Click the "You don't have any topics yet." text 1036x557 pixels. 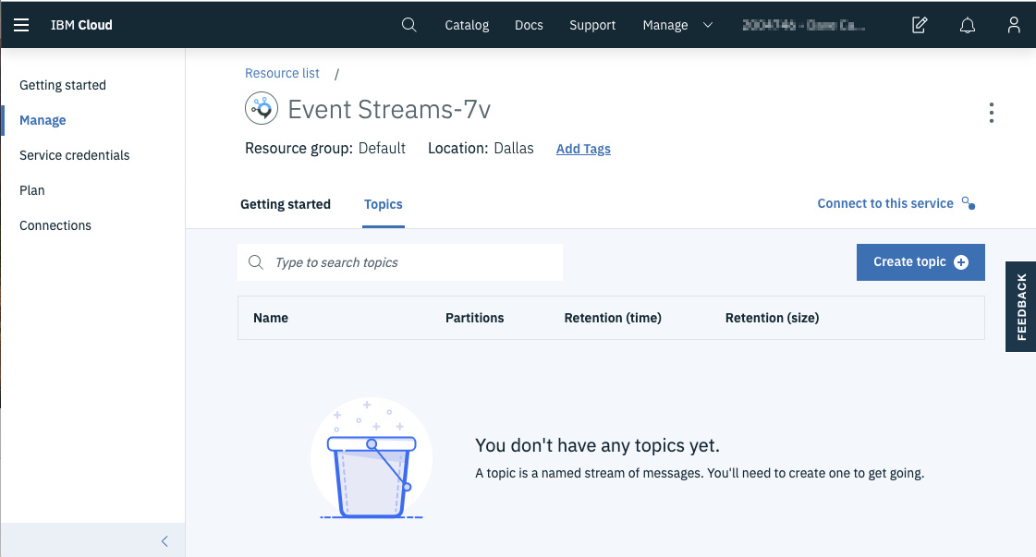pos(597,445)
